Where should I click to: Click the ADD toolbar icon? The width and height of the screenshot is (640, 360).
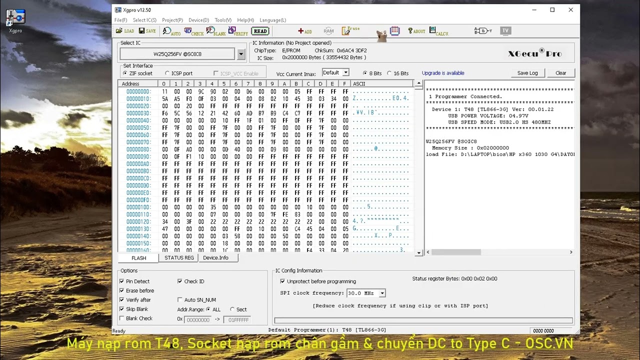coord(305,31)
